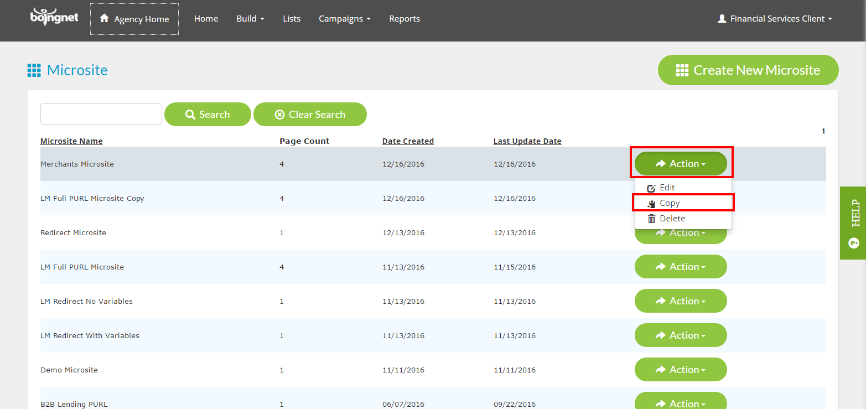This screenshot has width=866, height=409.
Task: Expand the Build menu
Action: (x=250, y=19)
